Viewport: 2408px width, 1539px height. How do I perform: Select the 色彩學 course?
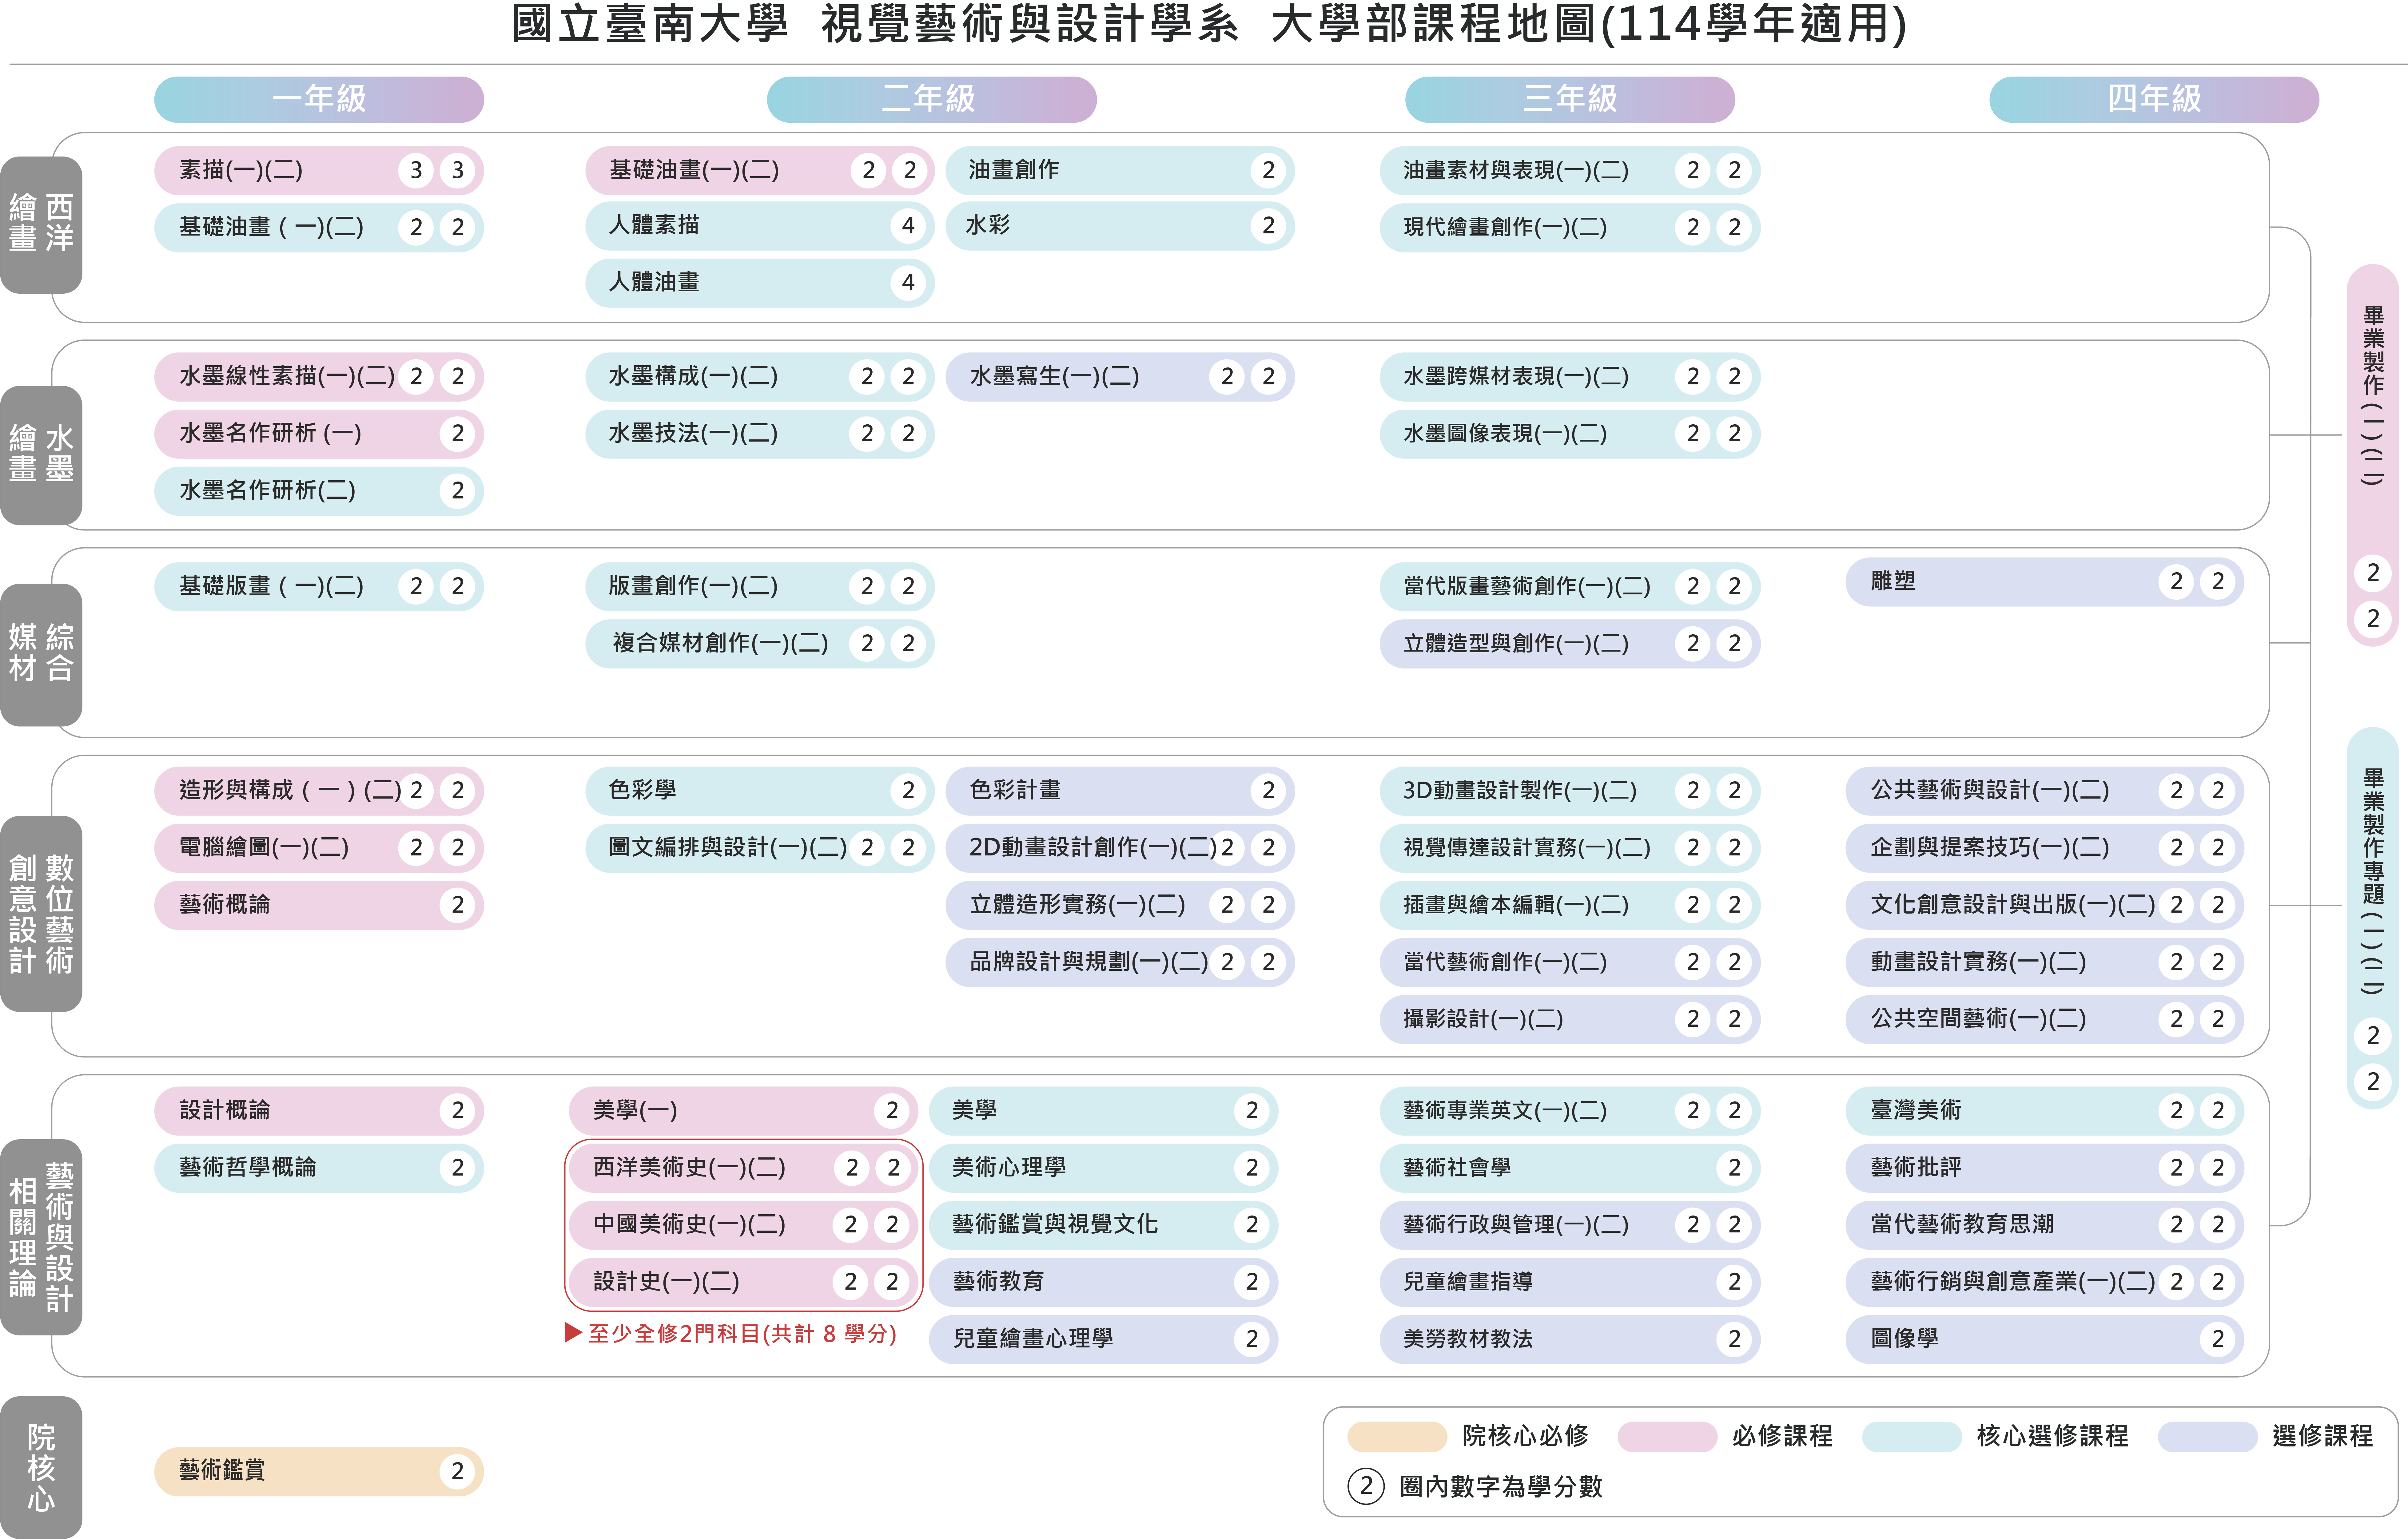click(x=760, y=791)
